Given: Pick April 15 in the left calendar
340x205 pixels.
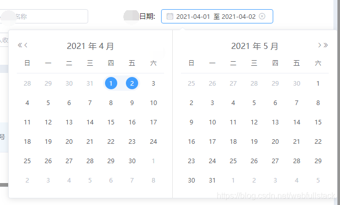Looking at the screenshot, I should 111,122.
